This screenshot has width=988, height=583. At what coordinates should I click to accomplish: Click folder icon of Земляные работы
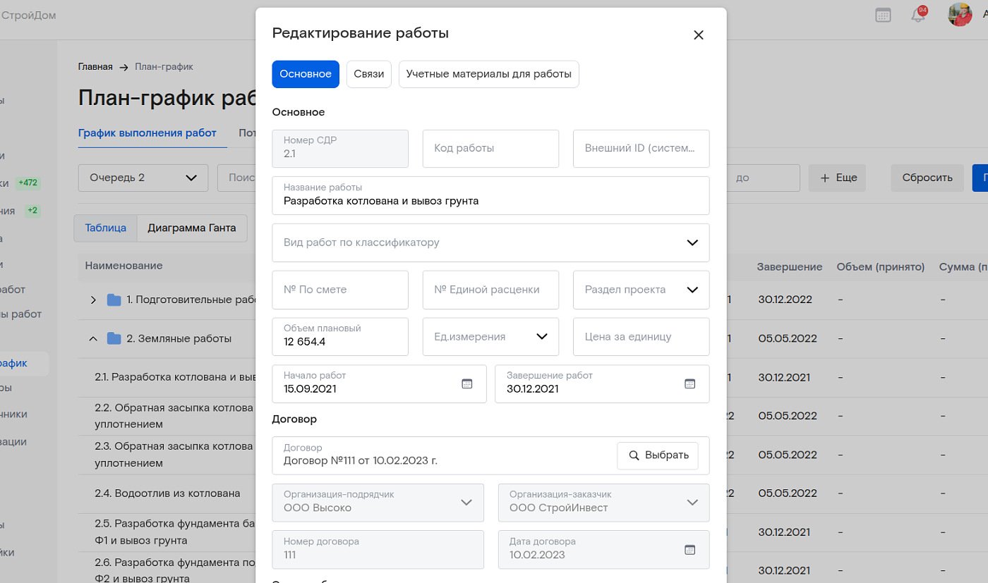[x=114, y=339]
